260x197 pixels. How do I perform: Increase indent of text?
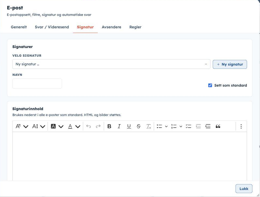pyautogui.click(x=208, y=126)
